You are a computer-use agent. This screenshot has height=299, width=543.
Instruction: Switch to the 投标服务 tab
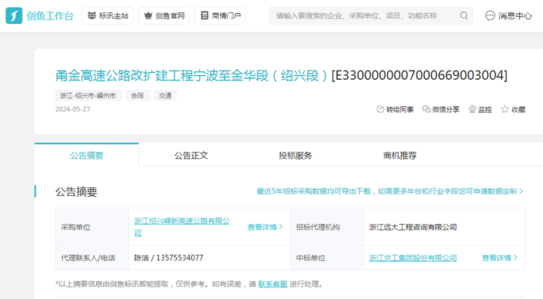296,155
